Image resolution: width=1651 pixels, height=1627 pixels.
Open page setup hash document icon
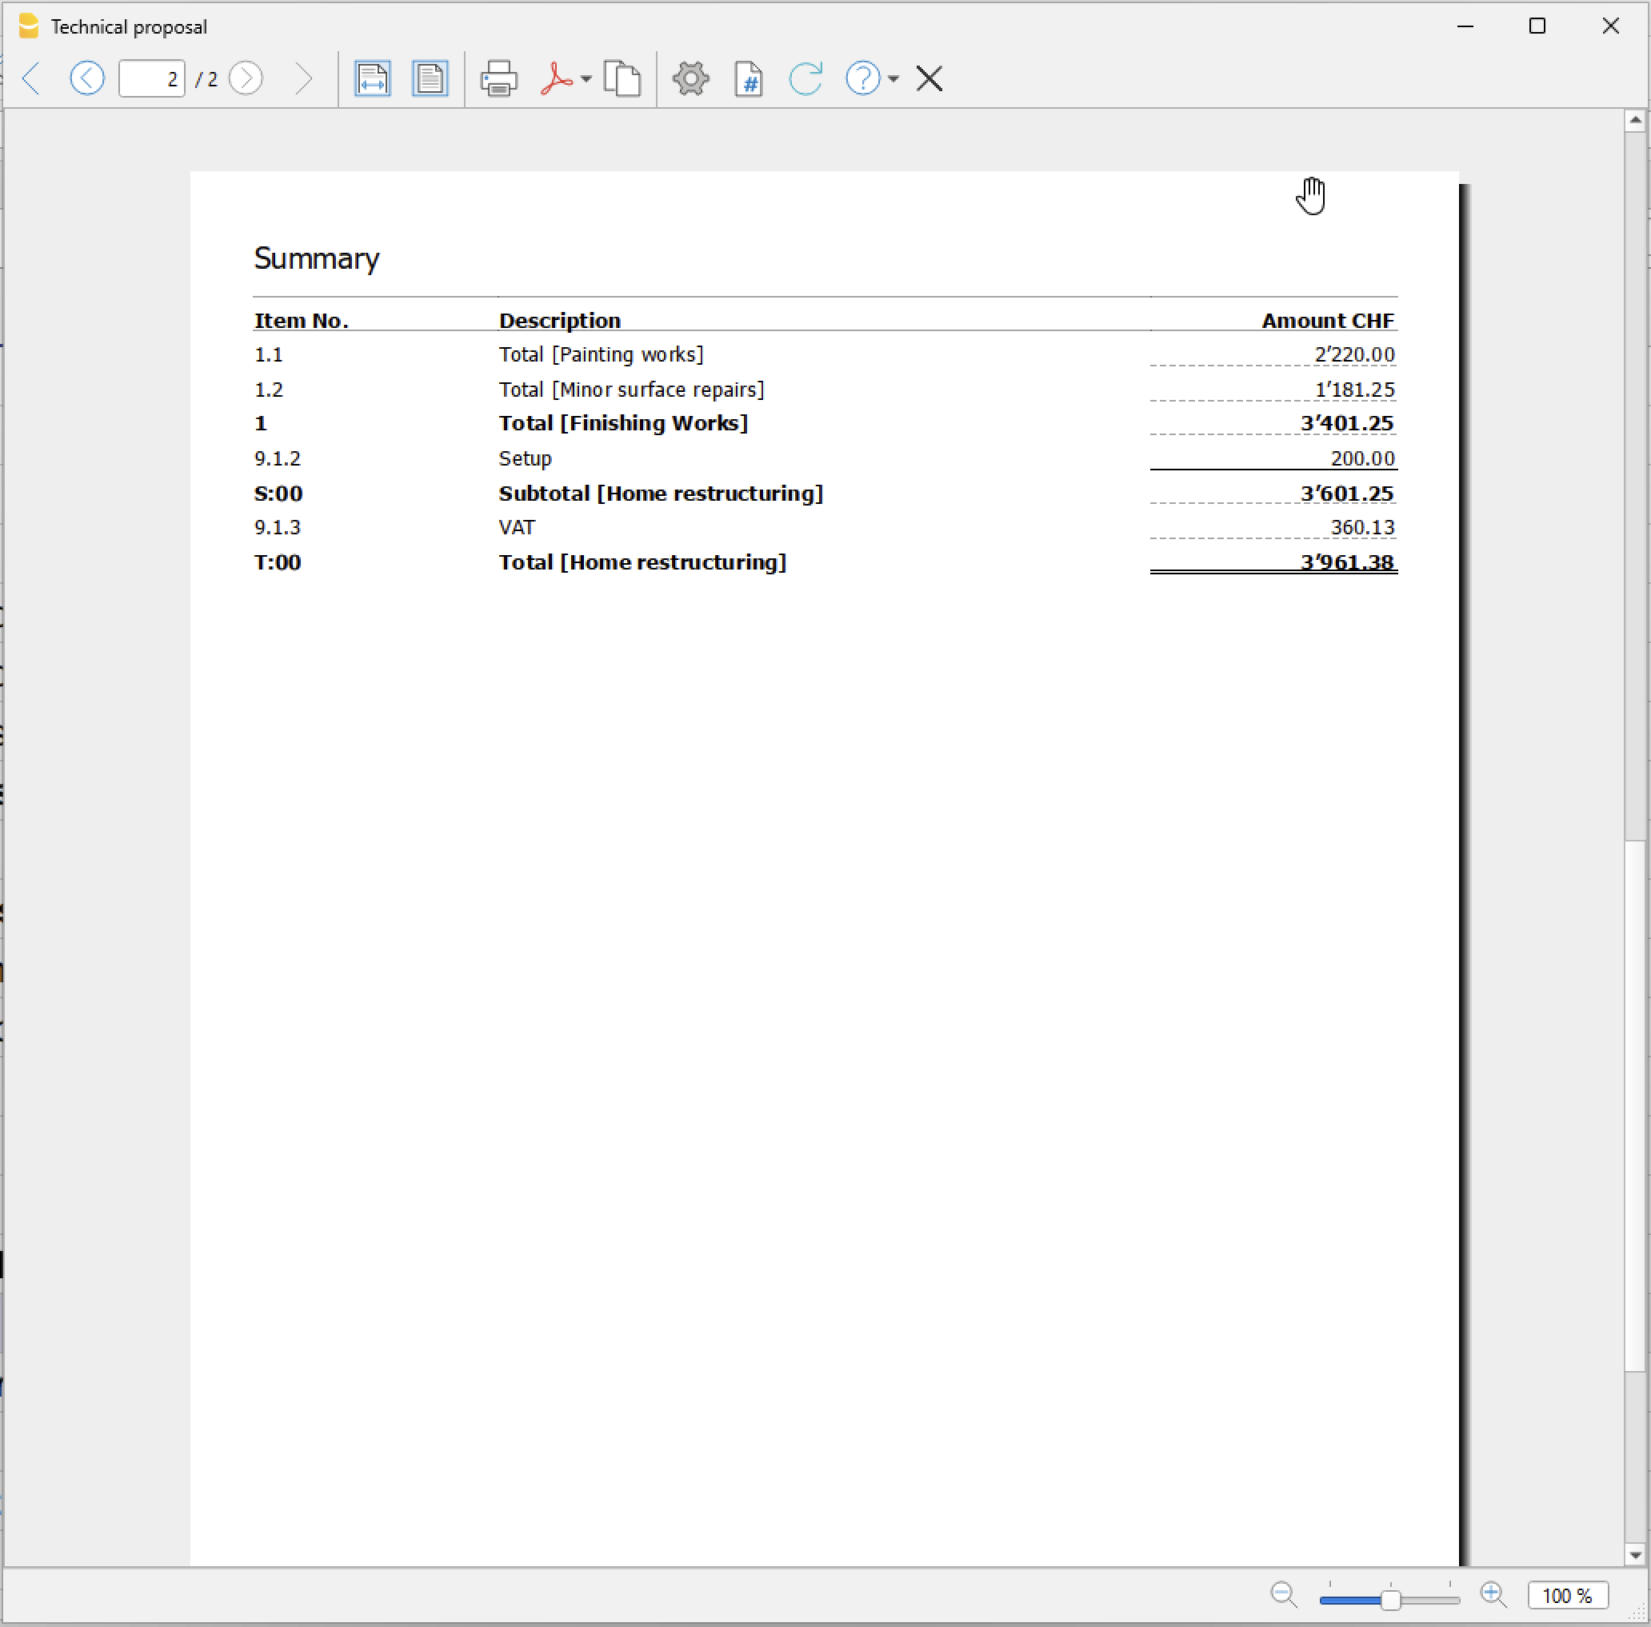coord(749,78)
